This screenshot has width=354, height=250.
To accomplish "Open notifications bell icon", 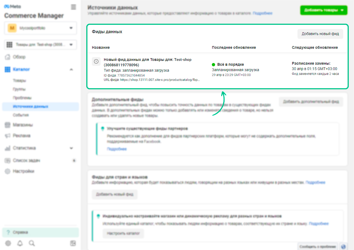I will pyautogui.click(x=20, y=243).
